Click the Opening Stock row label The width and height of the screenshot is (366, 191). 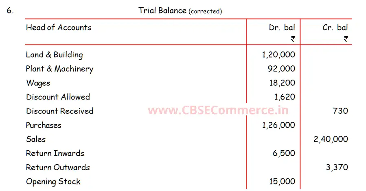tap(53, 182)
